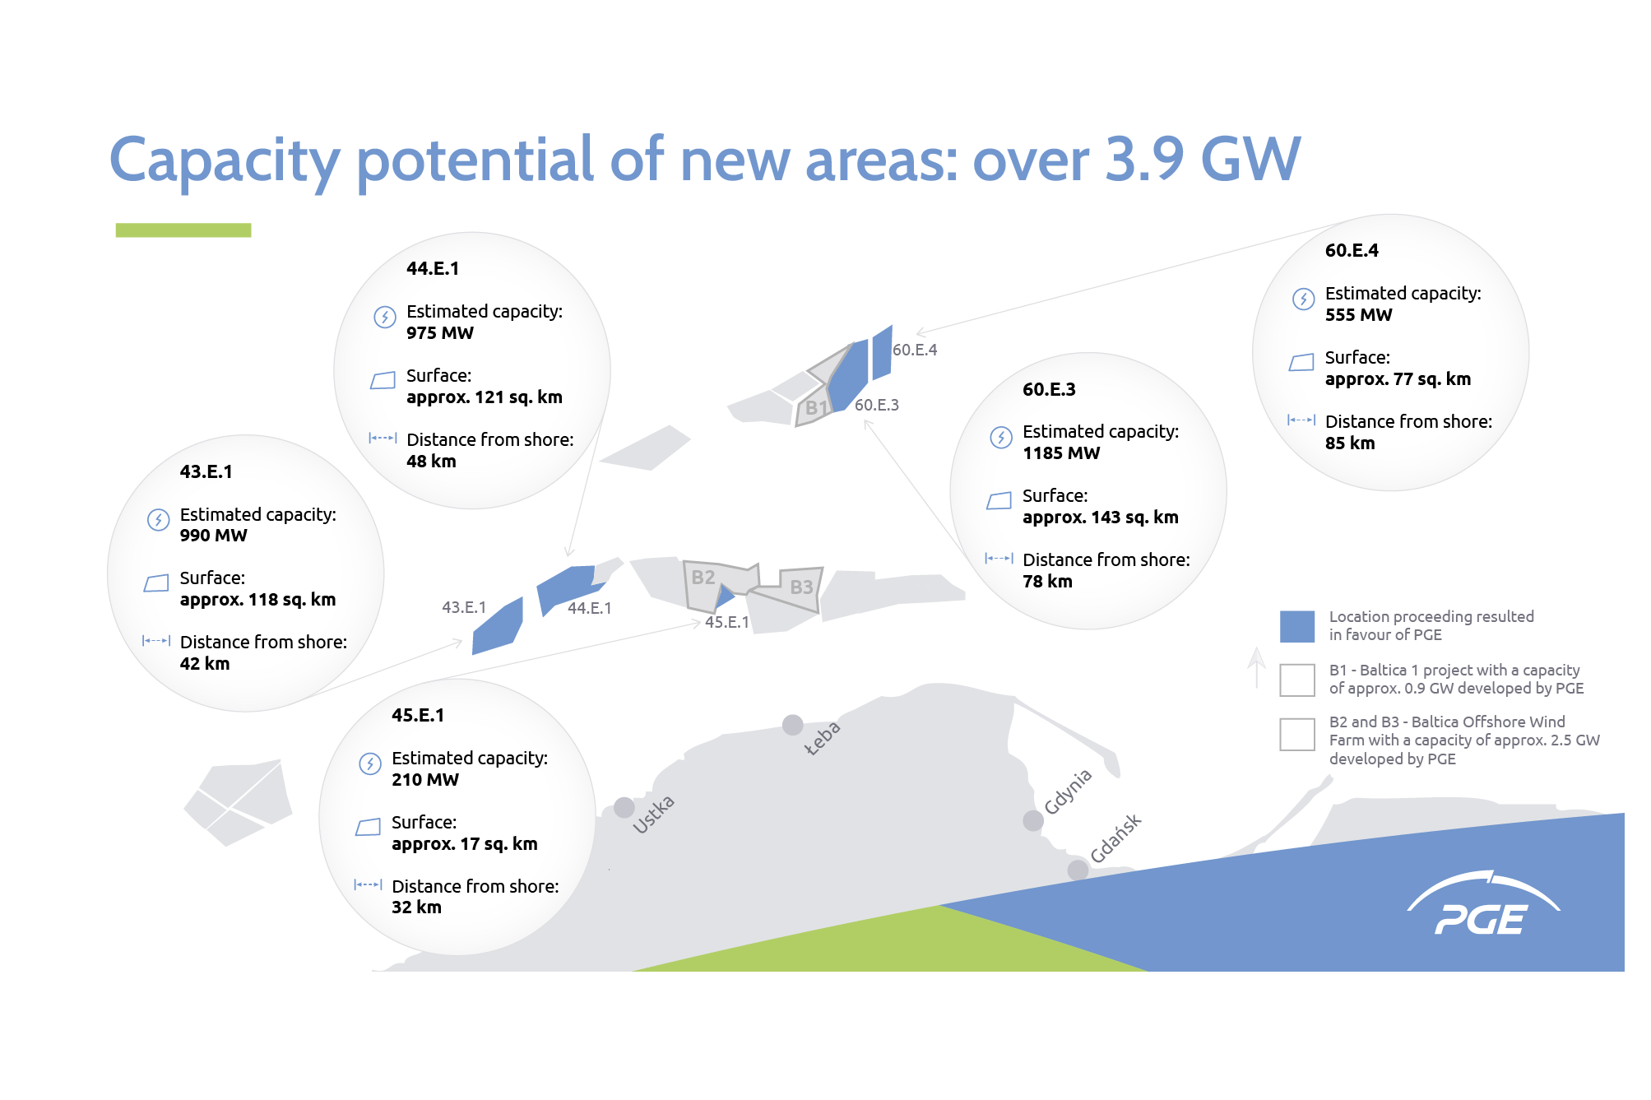Click the '48 km' distance value
The height and width of the screenshot is (1100, 1651).
point(431,462)
